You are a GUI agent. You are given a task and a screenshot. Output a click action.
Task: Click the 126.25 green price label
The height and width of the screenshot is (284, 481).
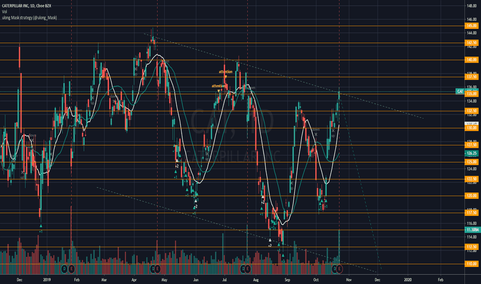[x=472, y=153]
